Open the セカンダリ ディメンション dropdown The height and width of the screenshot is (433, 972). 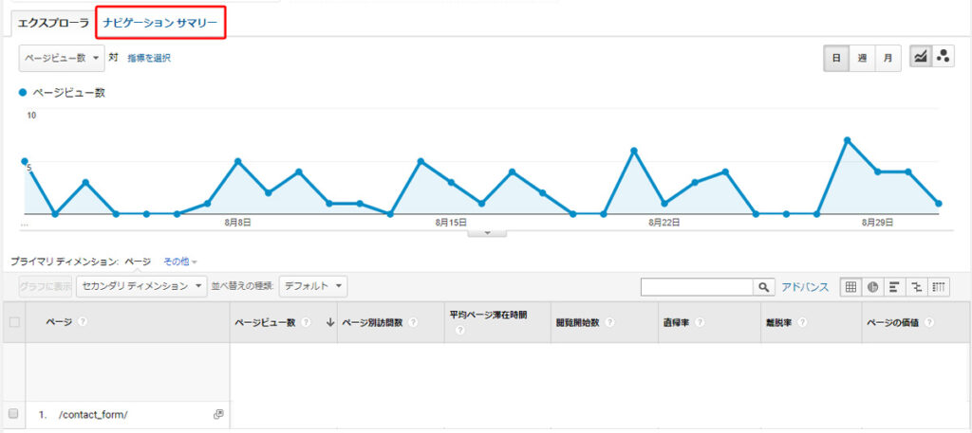coord(142,286)
